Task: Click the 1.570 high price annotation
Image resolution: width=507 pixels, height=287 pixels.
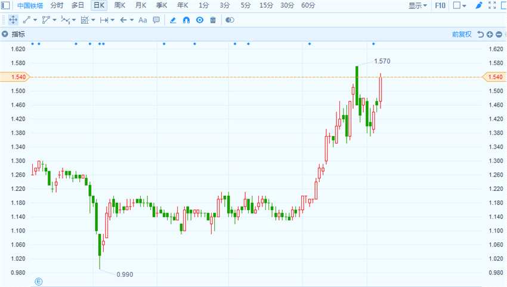Action: (x=382, y=61)
